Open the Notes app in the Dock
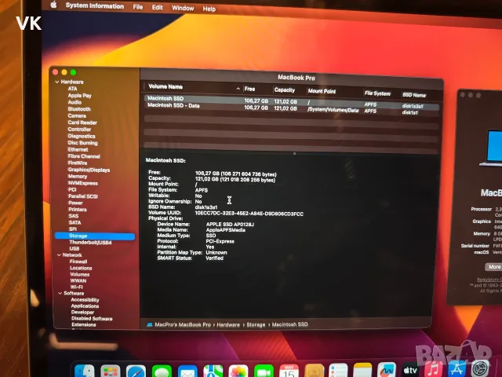The width and height of the screenshot is (502, 377). [x=362, y=372]
